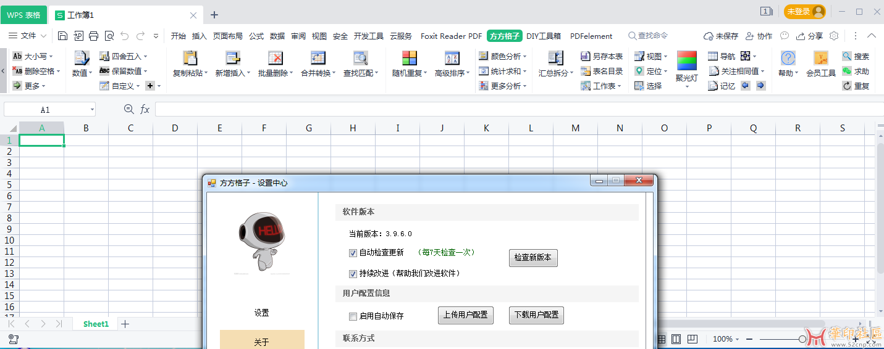Expand the 四舍五入 (rounding) dropdown
Viewport: 884px width, 349px height.
[x=145, y=56]
